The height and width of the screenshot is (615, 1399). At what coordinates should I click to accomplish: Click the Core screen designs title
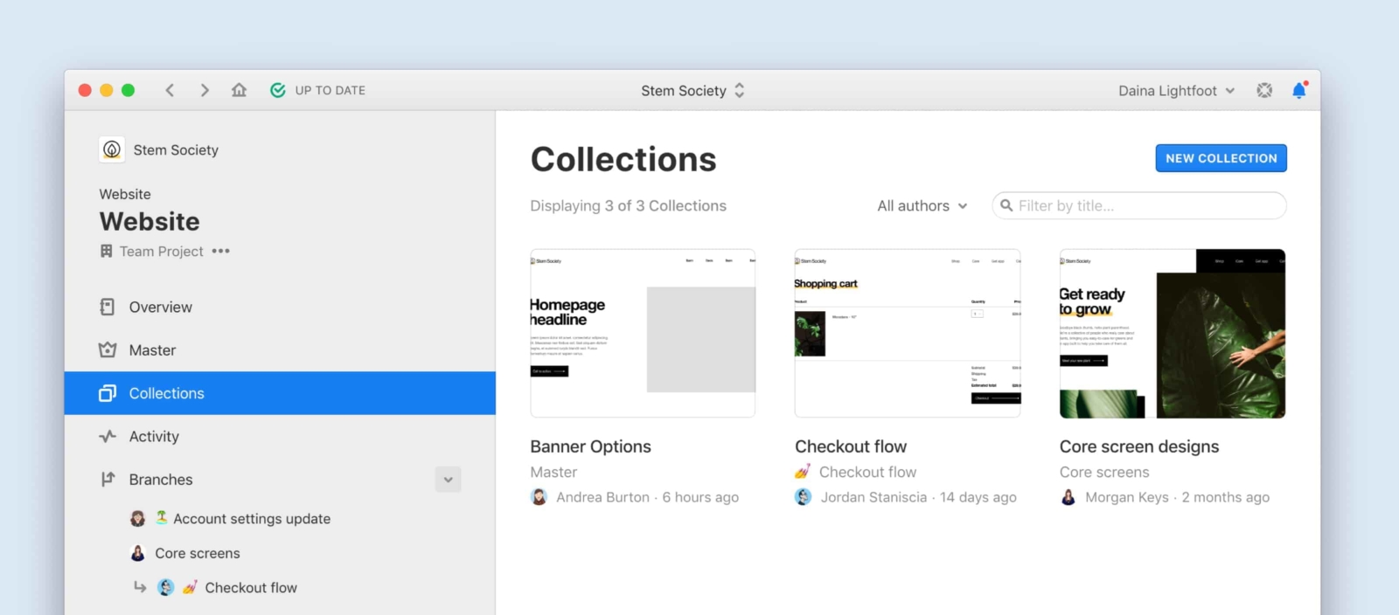coord(1139,446)
